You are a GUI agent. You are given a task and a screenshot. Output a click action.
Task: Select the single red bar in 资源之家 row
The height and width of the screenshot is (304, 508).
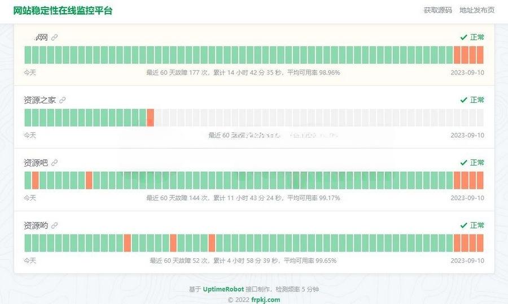pyautogui.click(x=150, y=118)
